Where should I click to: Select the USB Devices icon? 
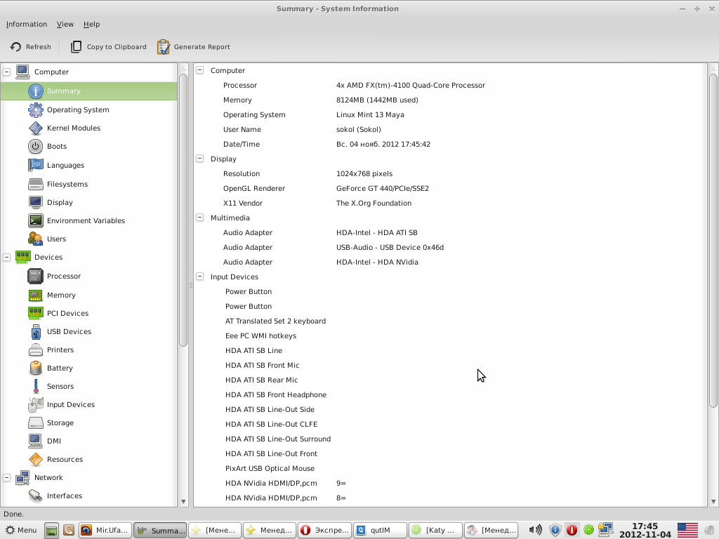(x=35, y=331)
